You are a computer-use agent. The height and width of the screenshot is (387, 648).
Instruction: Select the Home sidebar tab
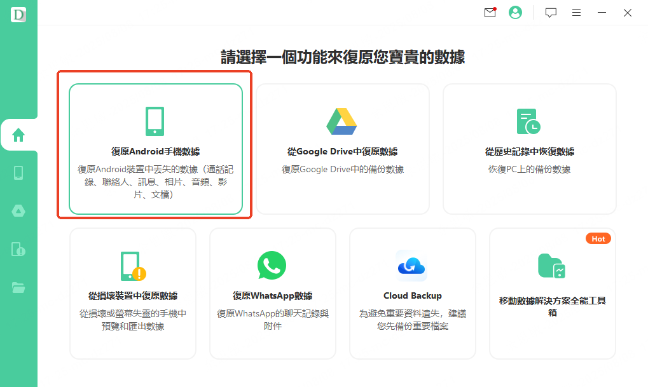point(18,135)
